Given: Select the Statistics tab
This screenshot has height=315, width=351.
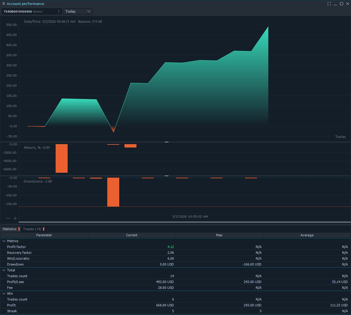Looking at the screenshot, I should (9, 229).
